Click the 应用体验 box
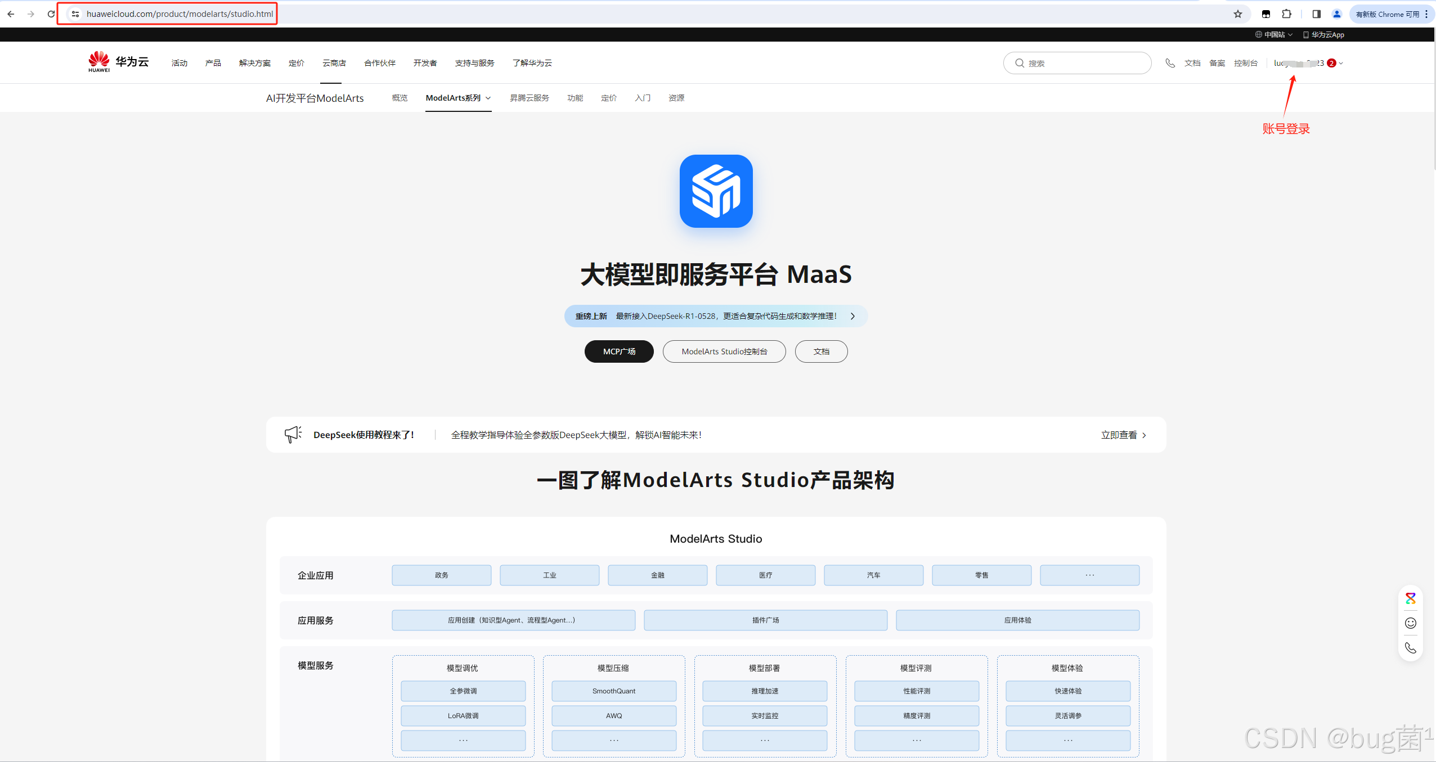Screen dimensions: 1436x762 (1018, 620)
